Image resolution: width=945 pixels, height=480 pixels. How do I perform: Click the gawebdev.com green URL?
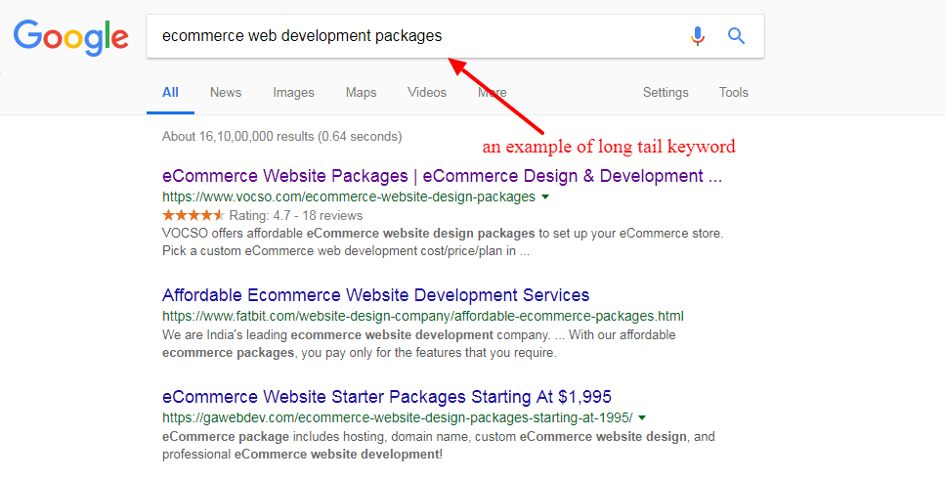398,417
